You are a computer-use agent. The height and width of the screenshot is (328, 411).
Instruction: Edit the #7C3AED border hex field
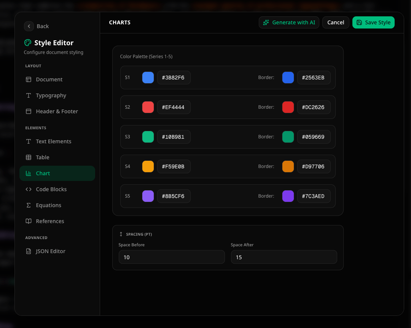pyautogui.click(x=314, y=196)
